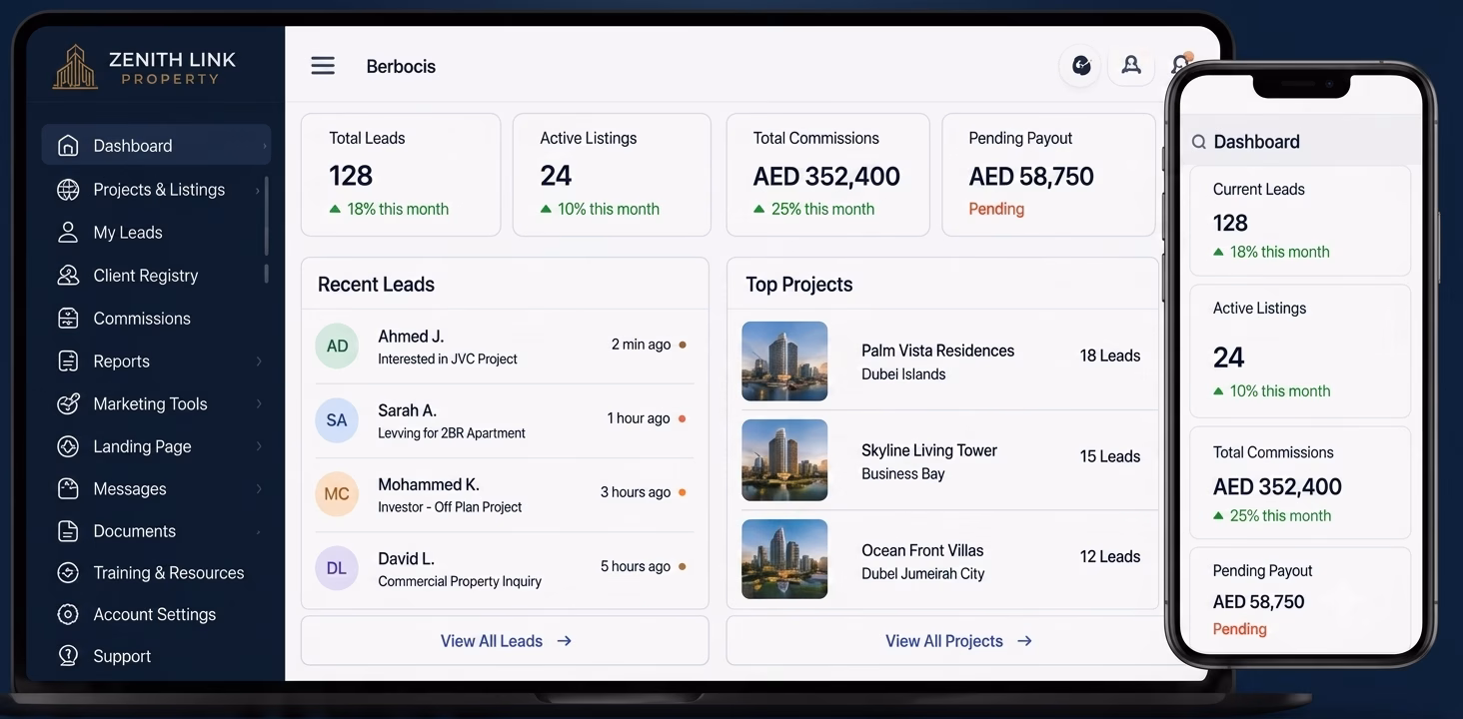This screenshot has height=719, width=1463.
Task: Expand the Landing Page chevron
Action: point(259,446)
